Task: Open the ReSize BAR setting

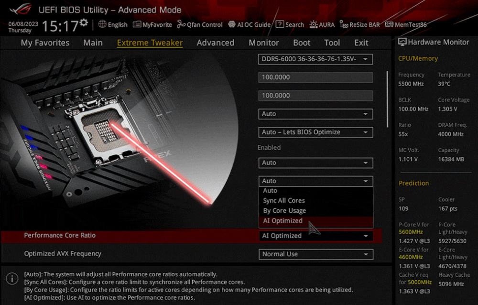Action: point(359,24)
